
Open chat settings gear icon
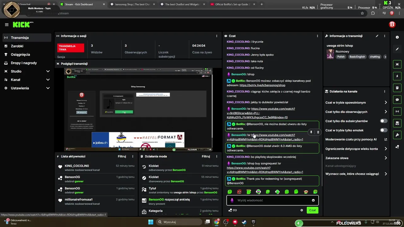point(301,210)
